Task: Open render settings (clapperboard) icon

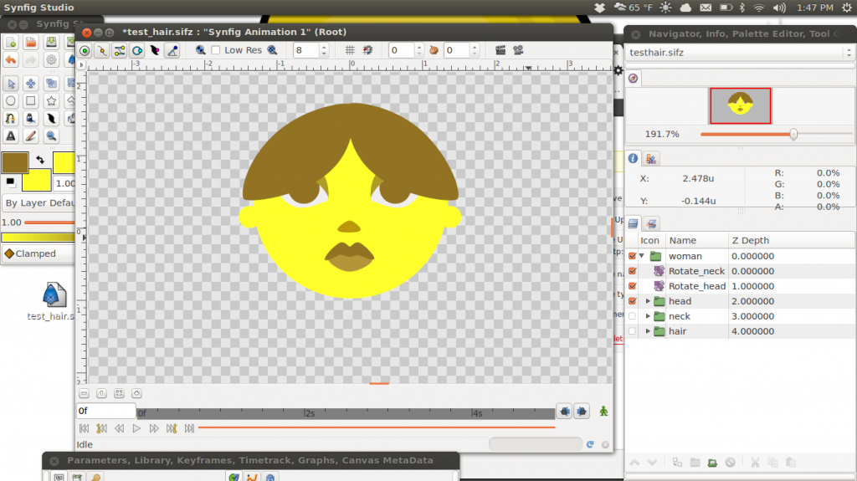Action: (x=500, y=50)
